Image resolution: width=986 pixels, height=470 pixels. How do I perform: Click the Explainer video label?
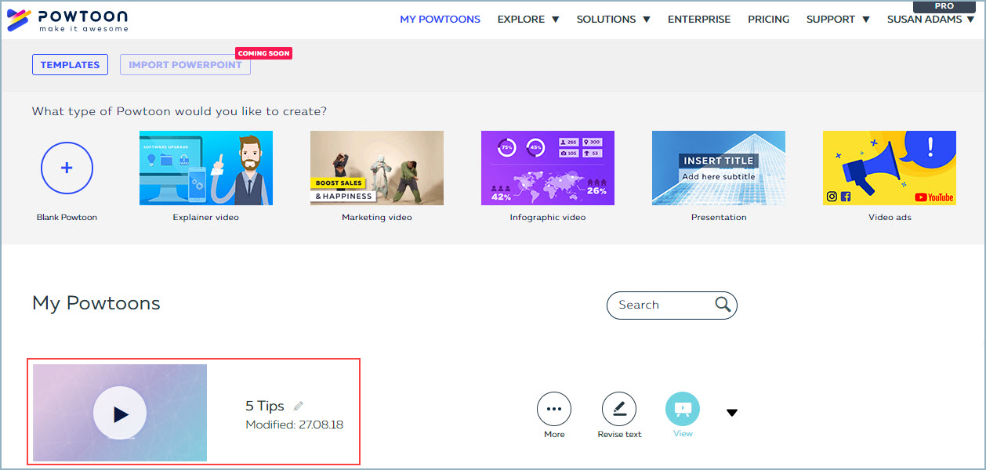point(206,217)
